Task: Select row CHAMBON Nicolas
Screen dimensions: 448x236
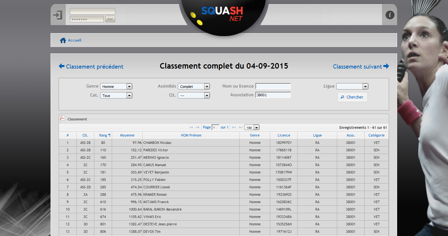Action: (x=224, y=143)
